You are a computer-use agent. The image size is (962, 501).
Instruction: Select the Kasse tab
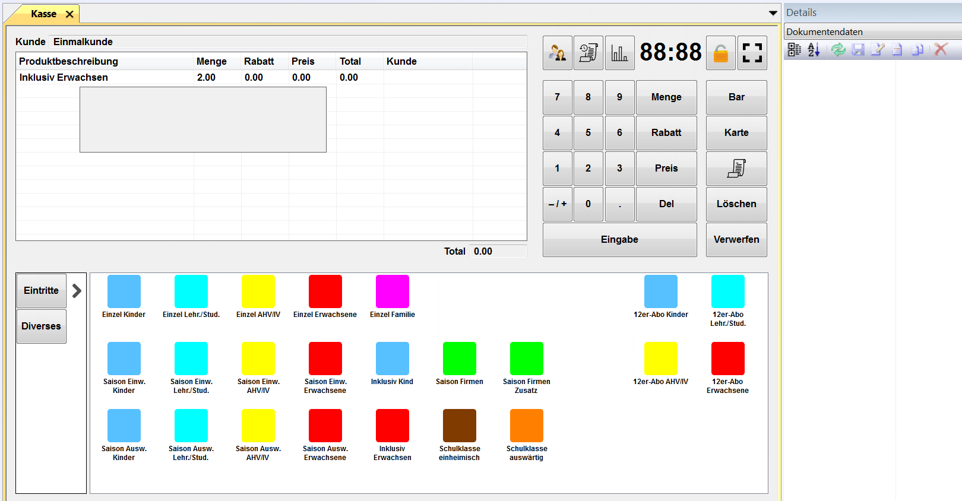pyautogui.click(x=43, y=14)
